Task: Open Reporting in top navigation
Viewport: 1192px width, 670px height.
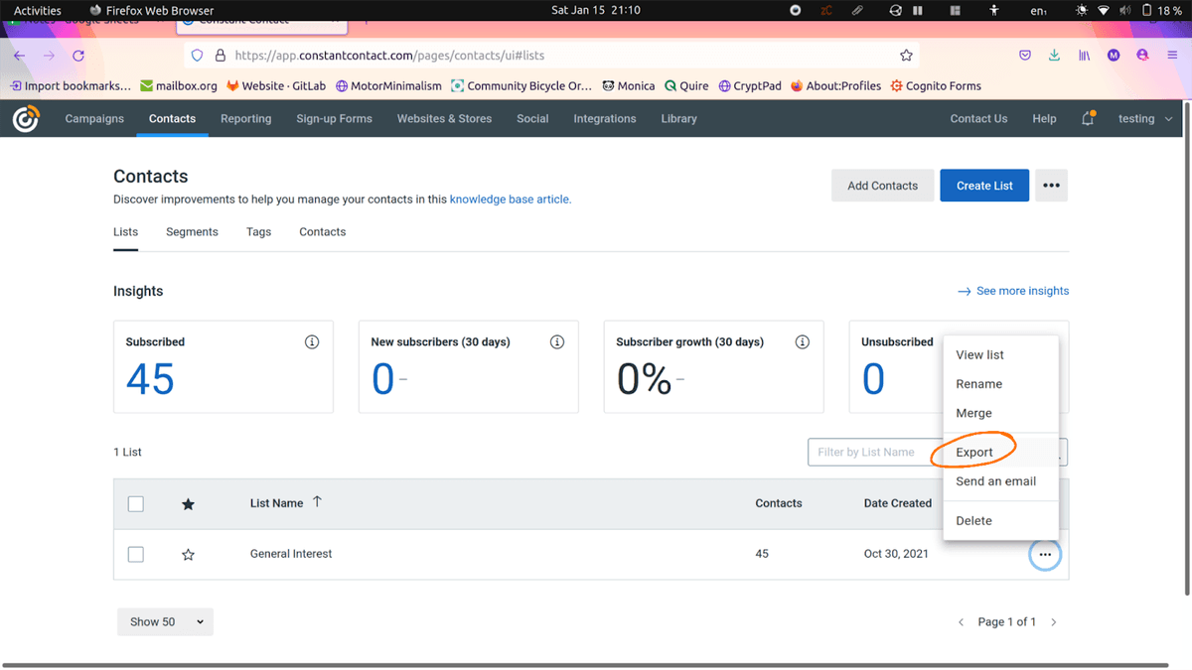Action: point(245,118)
